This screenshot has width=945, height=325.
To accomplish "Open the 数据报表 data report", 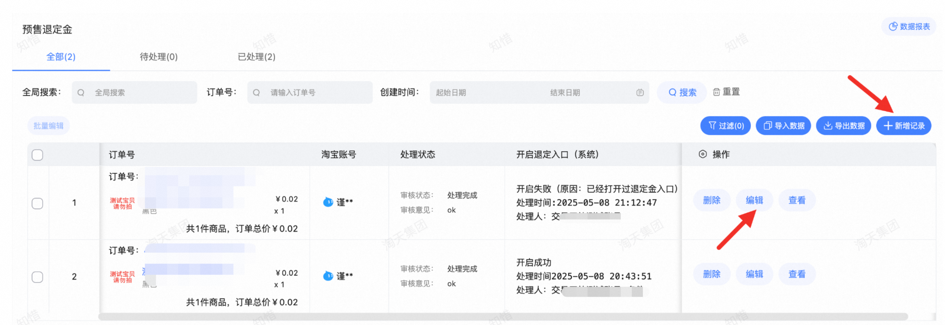I will [x=909, y=27].
